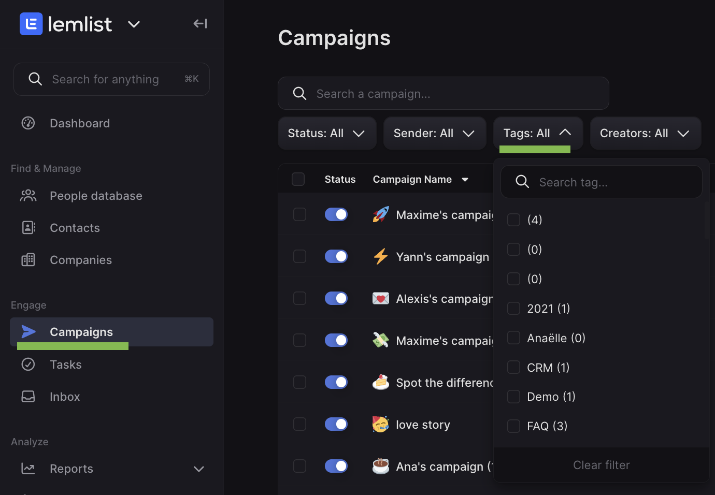Expand the Reports section chevron

tap(199, 469)
